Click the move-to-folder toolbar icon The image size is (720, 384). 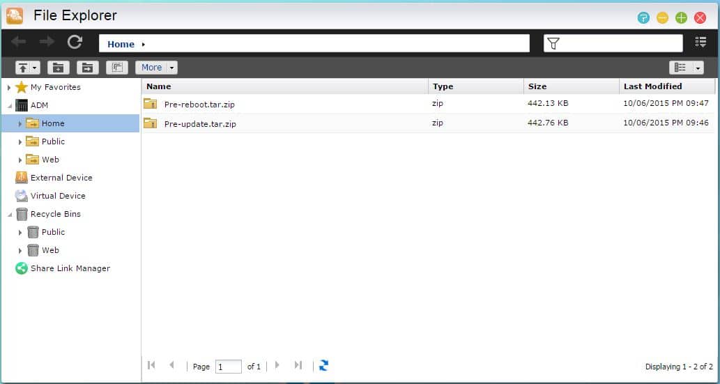[87, 68]
